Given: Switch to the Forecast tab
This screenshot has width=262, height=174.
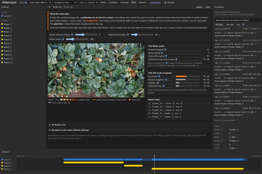Looking at the screenshot, I should coord(124,3).
